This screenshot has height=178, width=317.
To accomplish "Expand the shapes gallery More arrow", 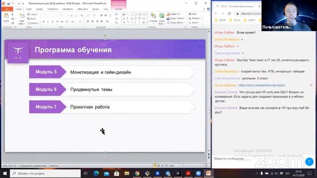I will coord(147,23).
